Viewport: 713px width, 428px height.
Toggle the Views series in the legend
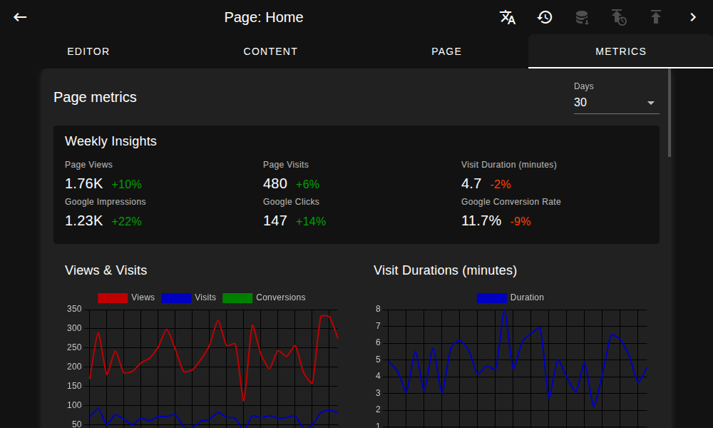pyautogui.click(x=142, y=297)
